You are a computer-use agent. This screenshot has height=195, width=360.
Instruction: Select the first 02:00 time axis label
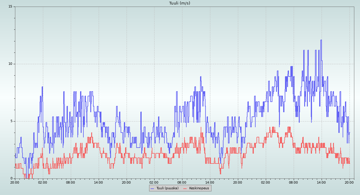pyautogui.click(x=43, y=182)
